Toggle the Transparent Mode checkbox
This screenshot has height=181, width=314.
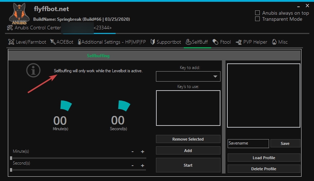pyautogui.click(x=257, y=19)
